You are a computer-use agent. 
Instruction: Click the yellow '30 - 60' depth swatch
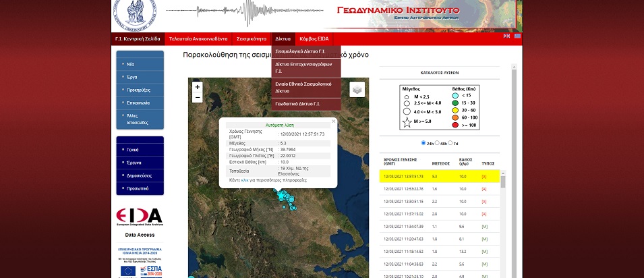(455, 110)
